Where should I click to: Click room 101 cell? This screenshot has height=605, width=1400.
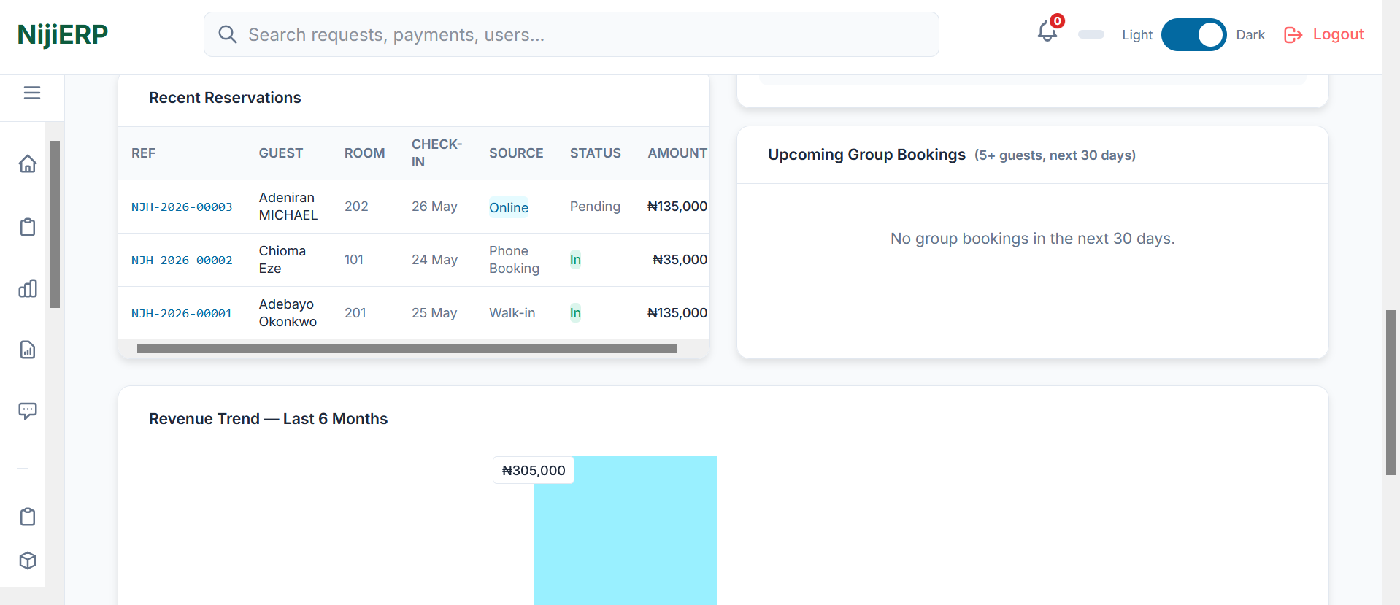point(354,260)
